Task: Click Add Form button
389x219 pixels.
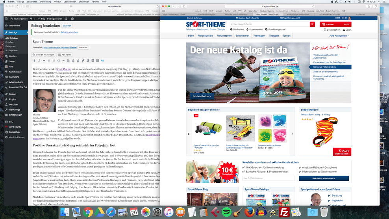Action: (64, 55)
